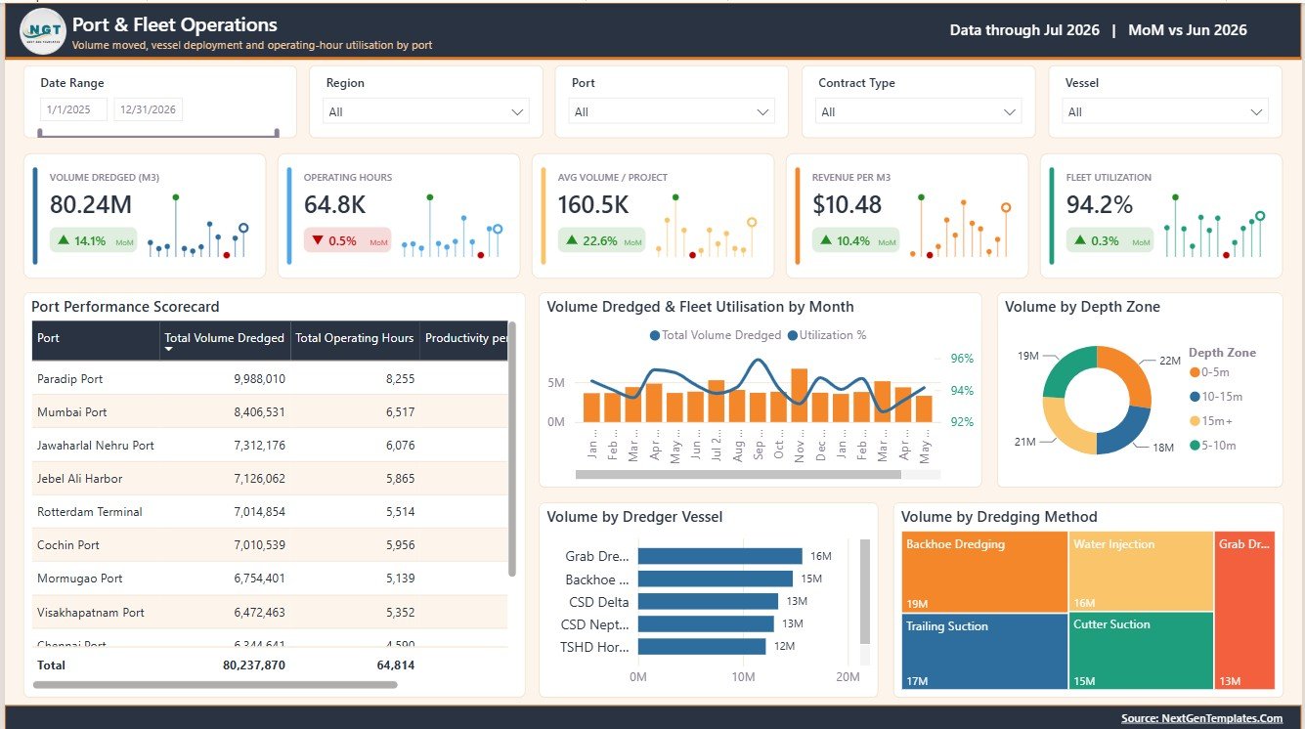
Task: Select the Jebel Ali Harbor row
Action: [270, 479]
